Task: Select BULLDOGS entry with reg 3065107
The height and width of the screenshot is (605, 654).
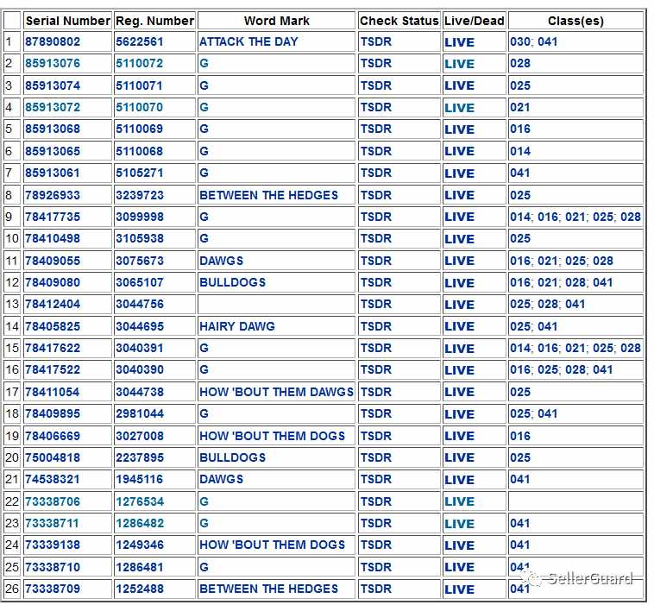Action: click(232, 282)
